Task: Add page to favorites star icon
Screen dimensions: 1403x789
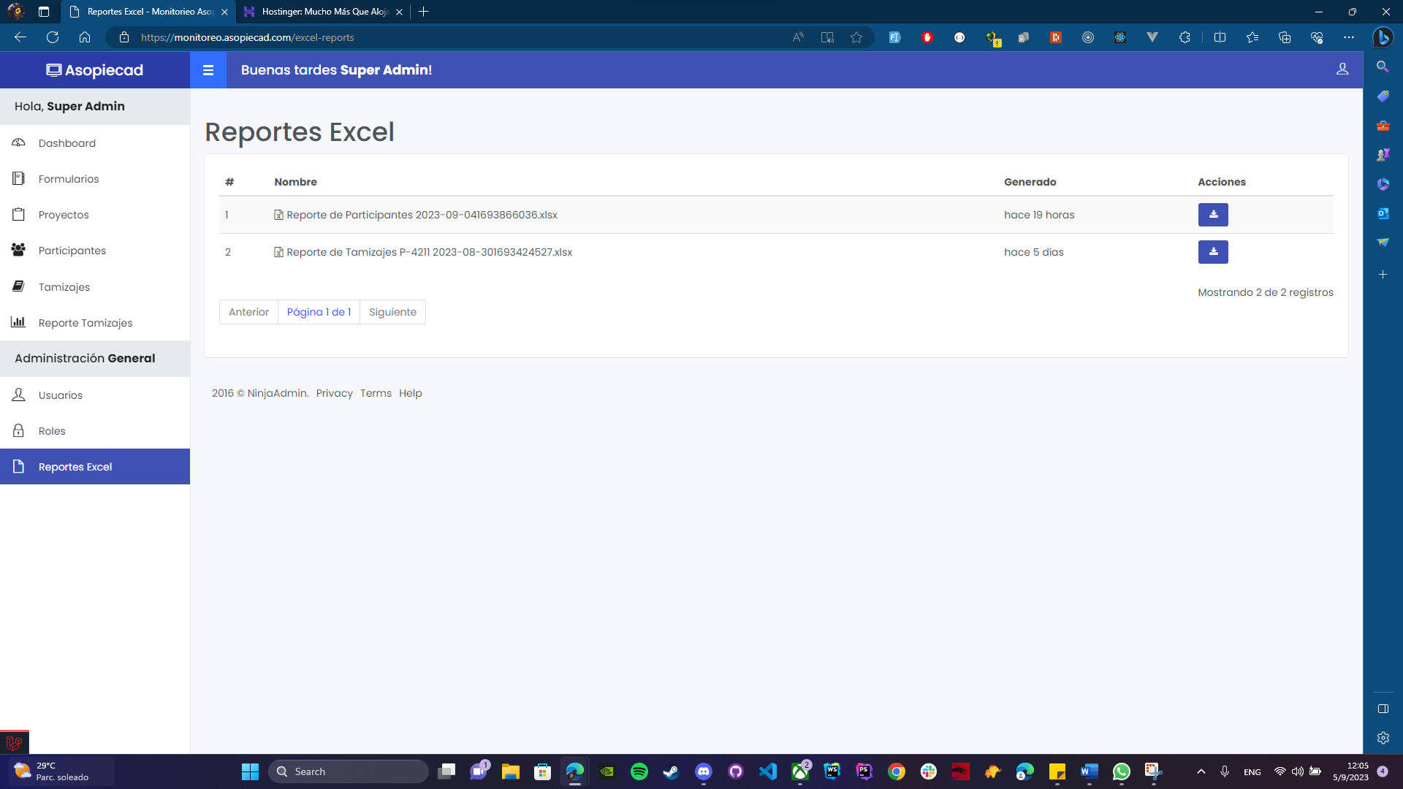Action: pos(856,37)
